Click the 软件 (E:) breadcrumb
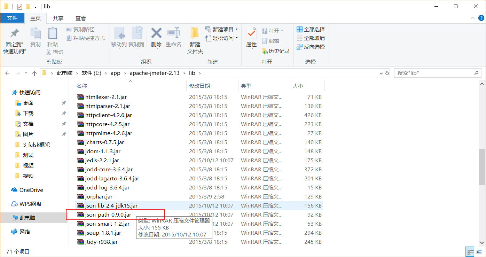The height and width of the screenshot is (257, 486). click(91, 73)
